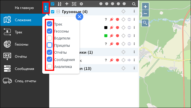191x108 pixels.
Task: Enable the Водители checkbox
Action: pos(49,38)
